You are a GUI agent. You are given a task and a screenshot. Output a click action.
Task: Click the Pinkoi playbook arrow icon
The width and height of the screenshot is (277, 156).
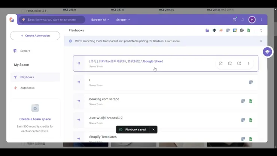click(x=79, y=63)
